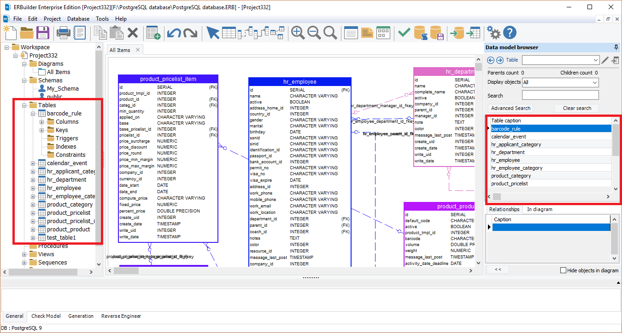
Task: Expand the hr_employee table node
Action: [33, 188]
